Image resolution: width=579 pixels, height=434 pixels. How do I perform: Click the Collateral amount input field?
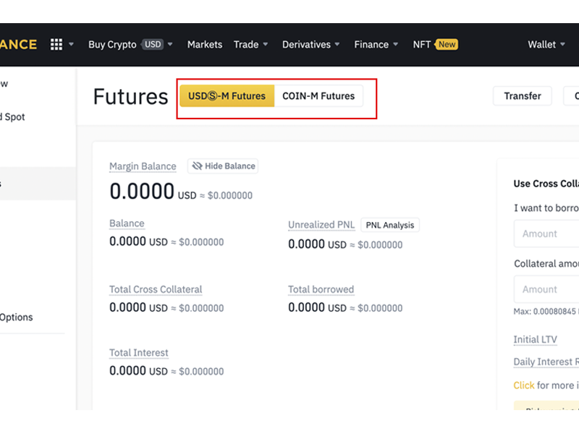(546, 289)
